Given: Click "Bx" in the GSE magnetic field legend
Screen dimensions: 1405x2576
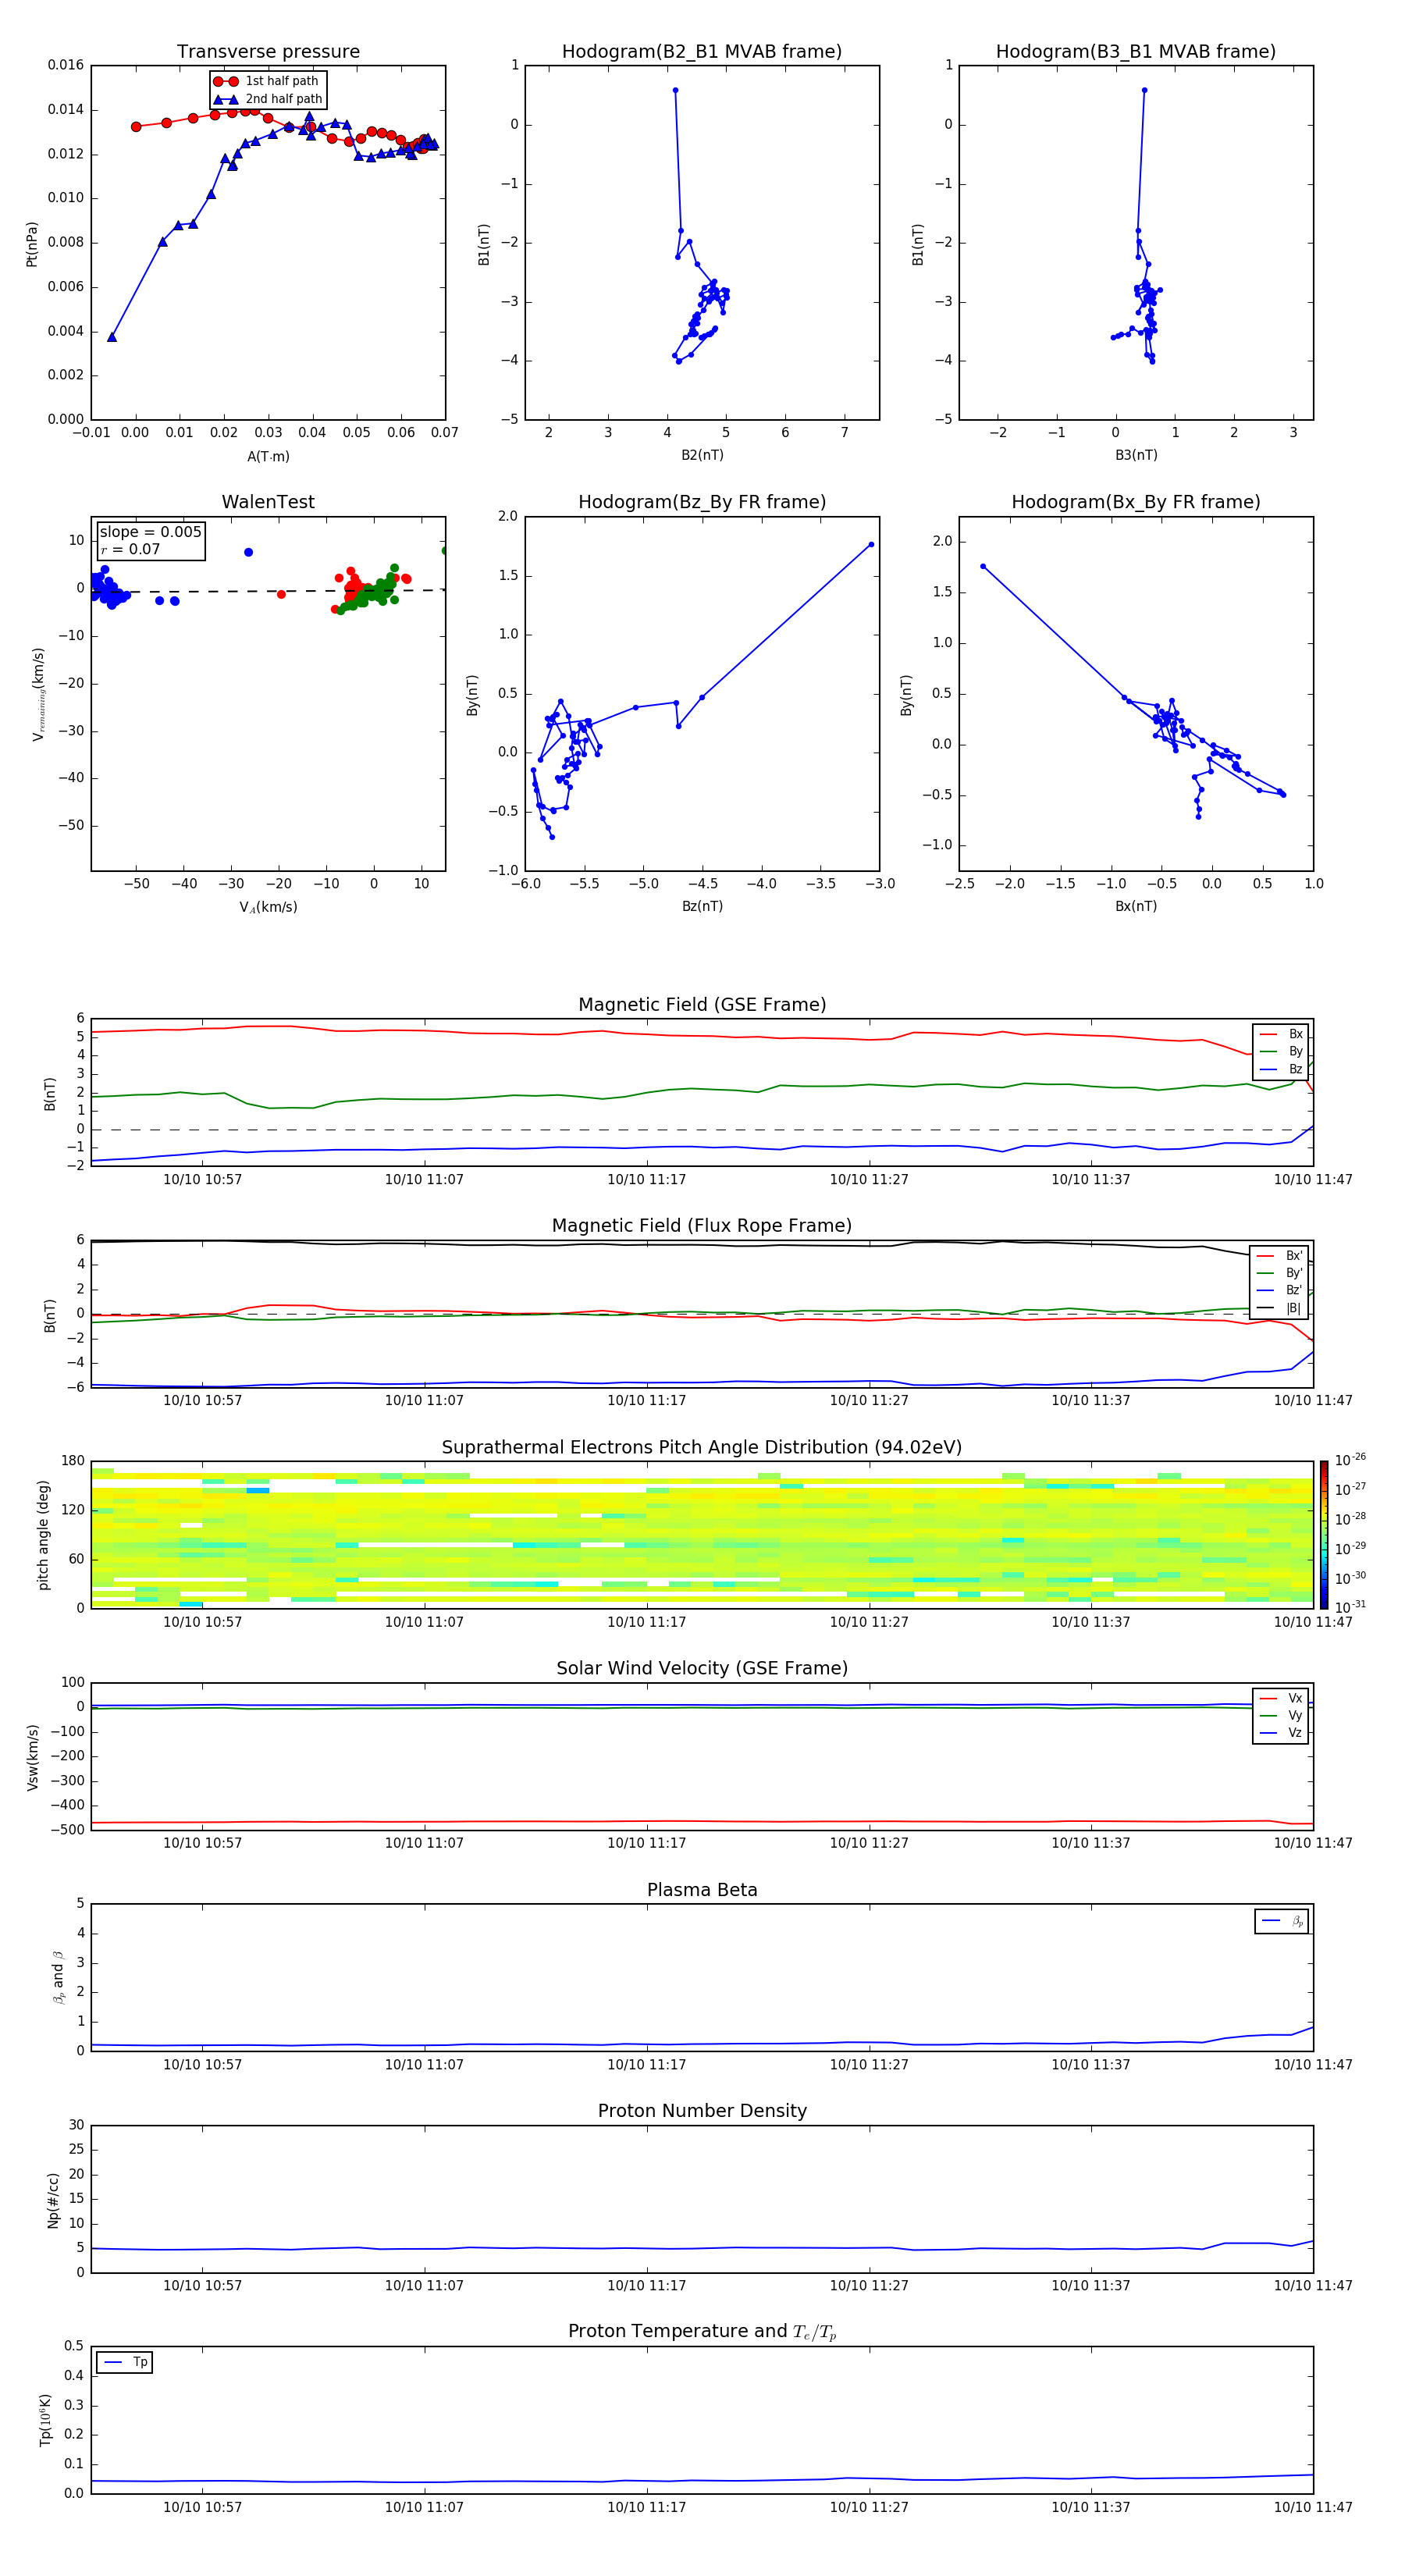Looking at the screenshot, I should pyautogui.click(x=1295, y=1034).
